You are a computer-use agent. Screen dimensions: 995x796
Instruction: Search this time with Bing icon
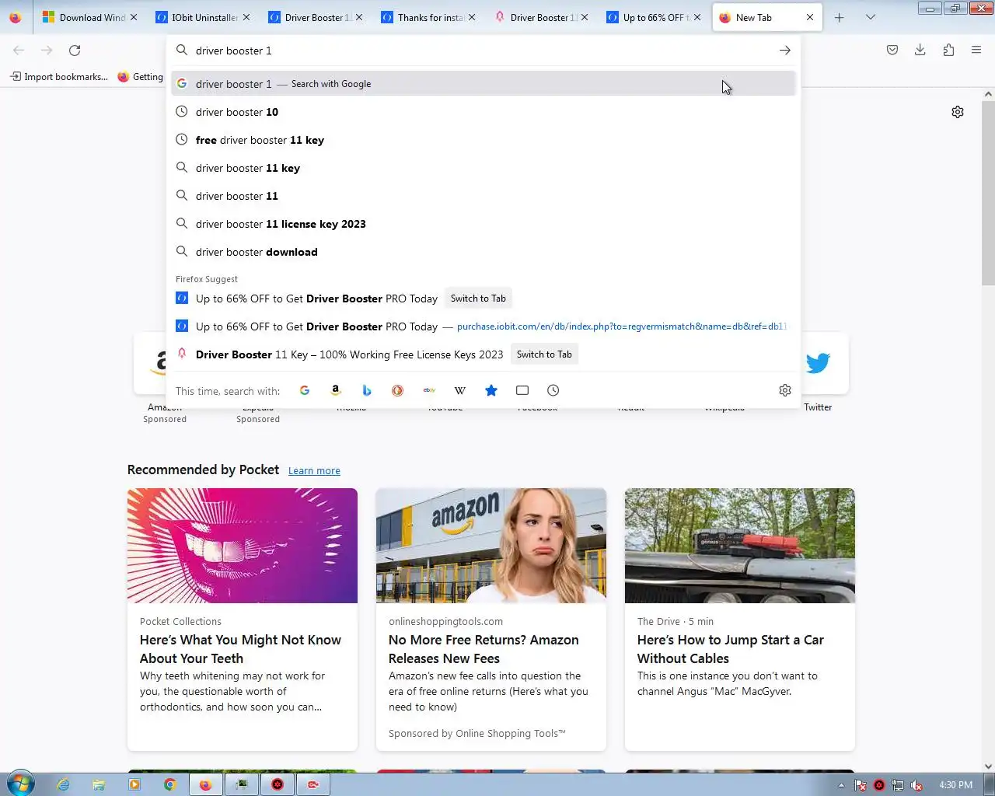click(x=367, y=390)
